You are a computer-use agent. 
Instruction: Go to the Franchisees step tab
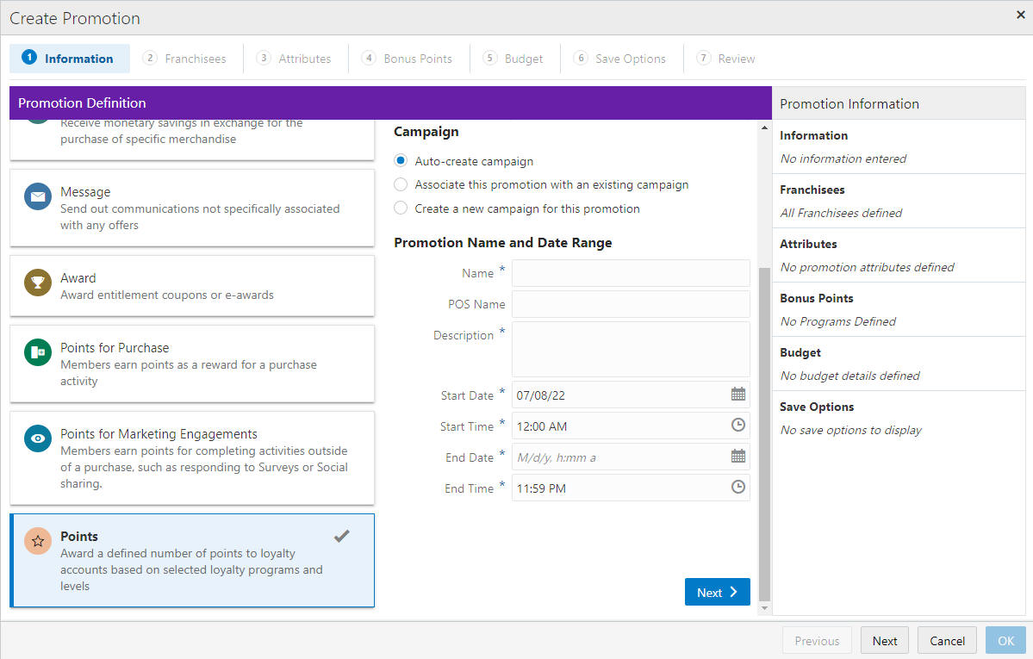[185, 59]
